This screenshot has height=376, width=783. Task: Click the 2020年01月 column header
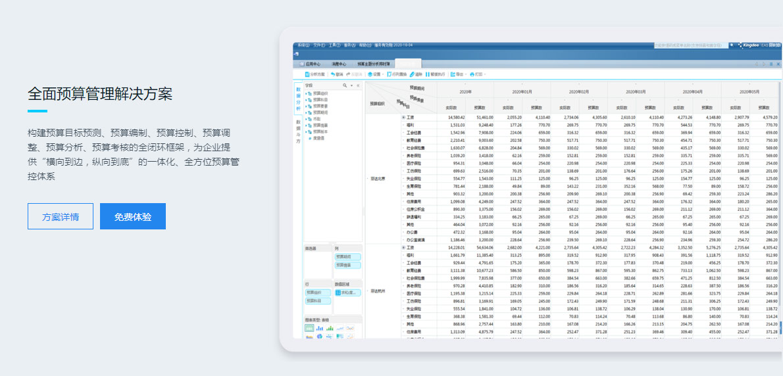click(x=522, y=92)
